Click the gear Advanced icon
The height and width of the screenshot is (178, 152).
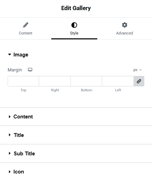coord(124,25)
